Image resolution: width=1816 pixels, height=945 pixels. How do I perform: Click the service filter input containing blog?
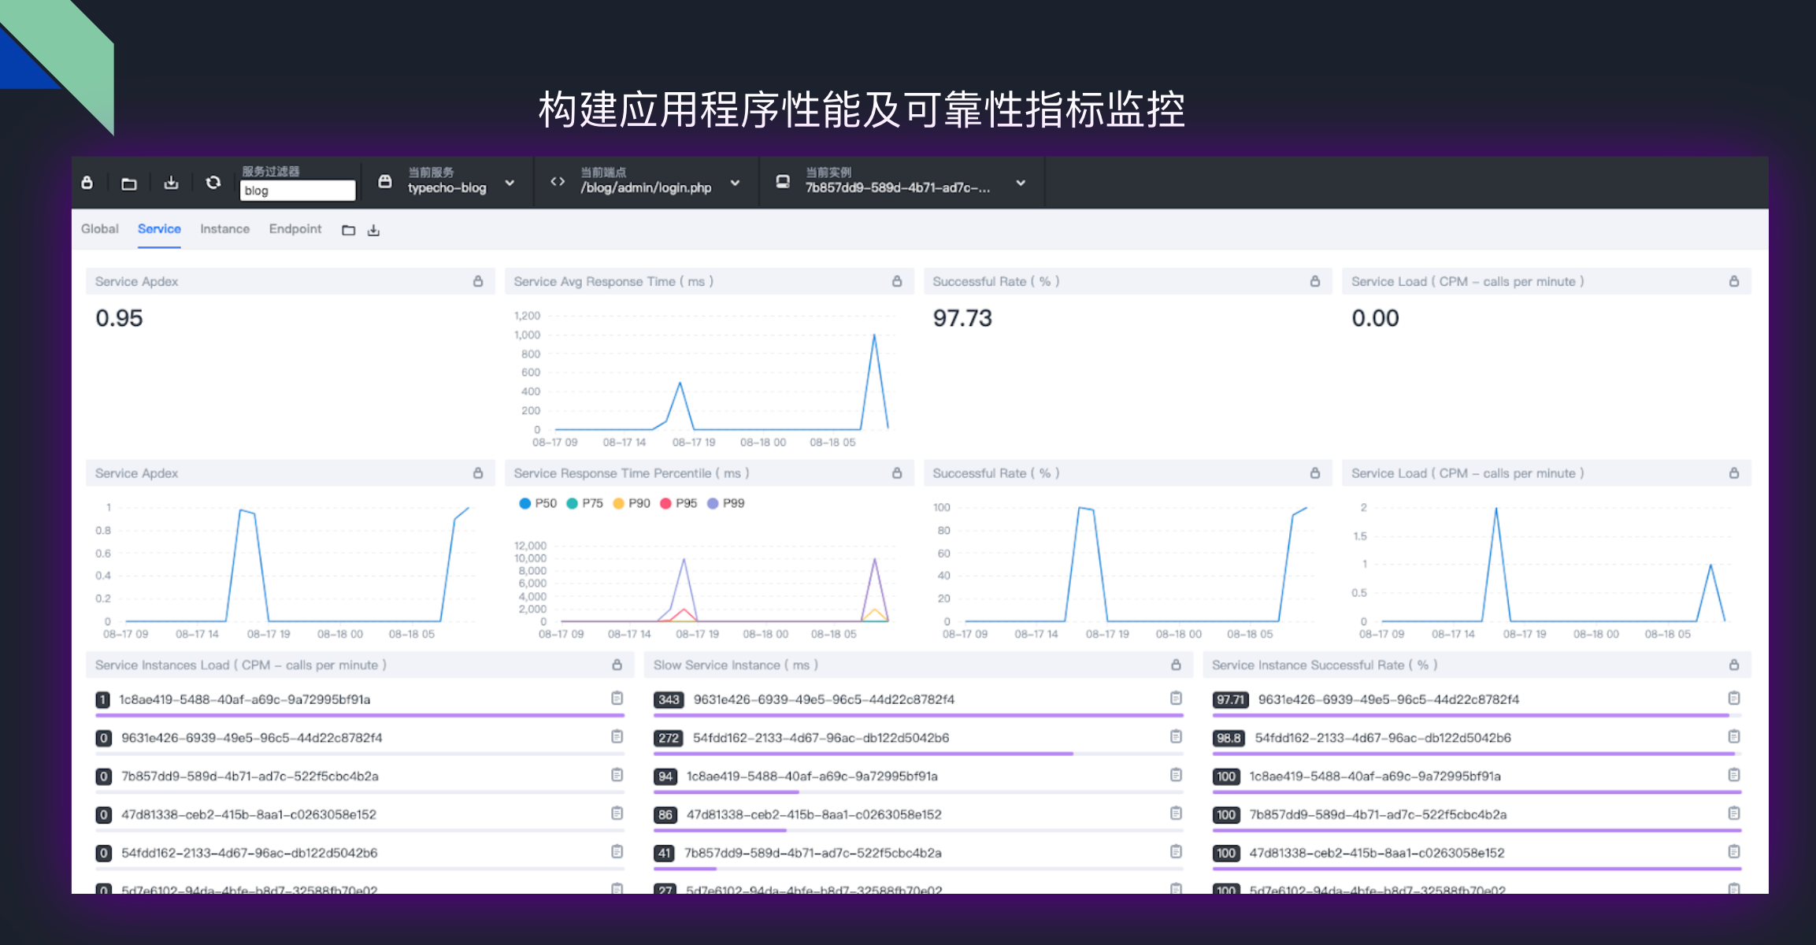[x=297, y=191]
